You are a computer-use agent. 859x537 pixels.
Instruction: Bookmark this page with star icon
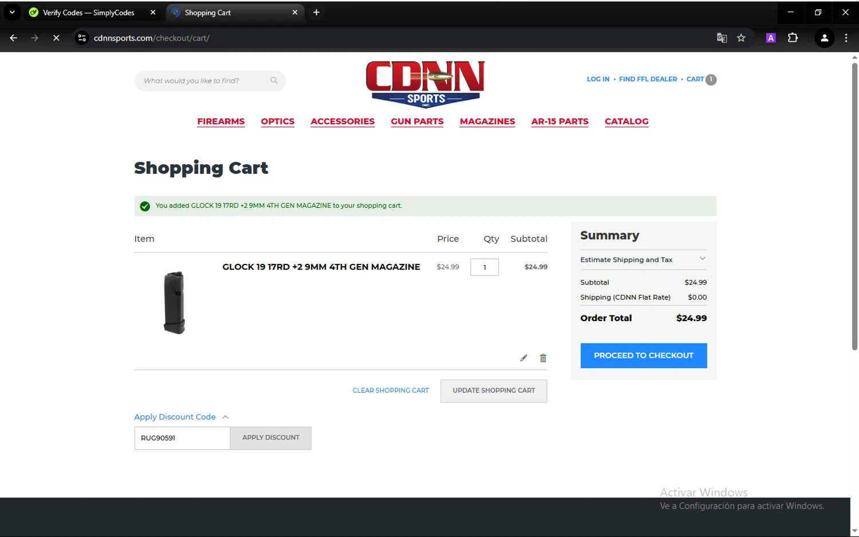coord(741,38)
